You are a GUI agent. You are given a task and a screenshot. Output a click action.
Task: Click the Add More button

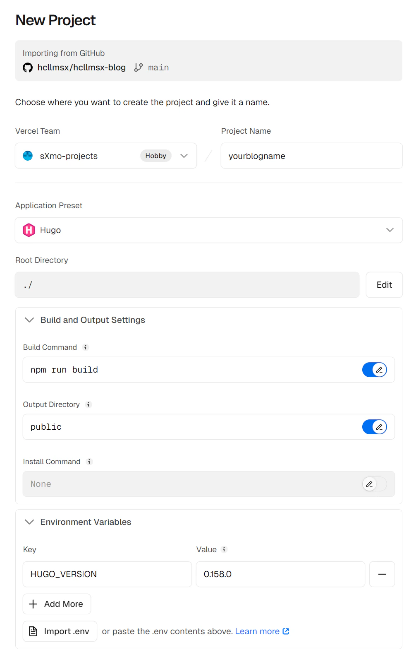coord(57,604)
